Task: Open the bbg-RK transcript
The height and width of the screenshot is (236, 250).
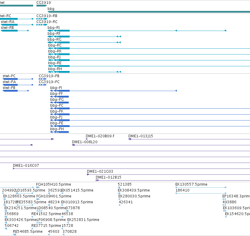Action: pyautogui.click(x=149, y=55)
